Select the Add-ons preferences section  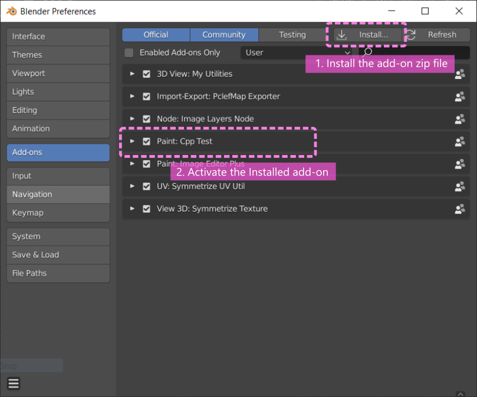[58, 153]
